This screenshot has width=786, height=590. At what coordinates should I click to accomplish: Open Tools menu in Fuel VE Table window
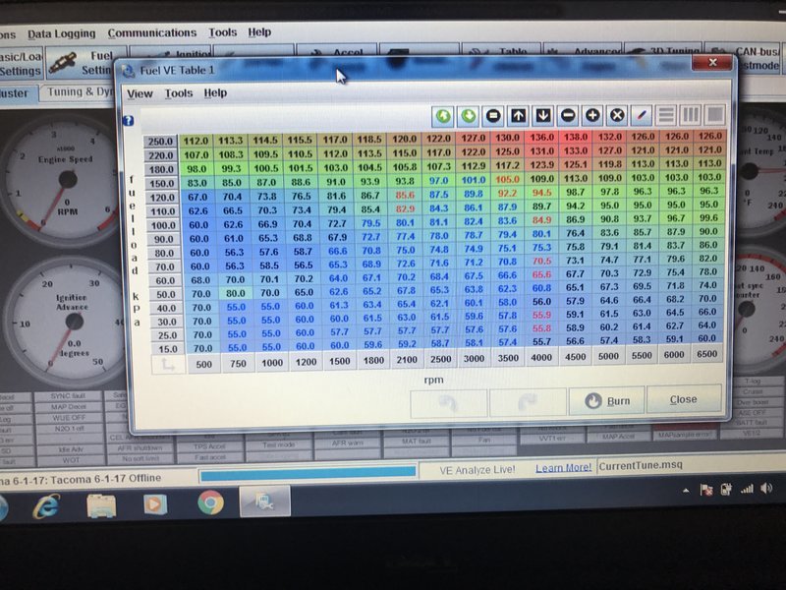pyautogui.click(x=179, y=93)
